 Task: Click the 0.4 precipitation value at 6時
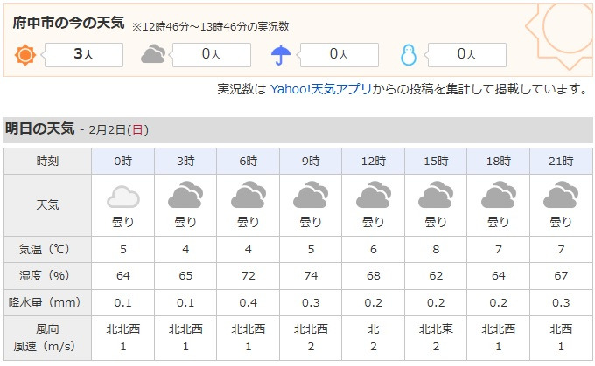(x=248, y=303)
